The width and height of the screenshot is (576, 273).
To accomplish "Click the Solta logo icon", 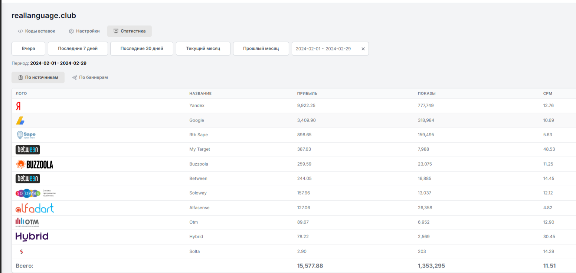I will pos(21,252).
